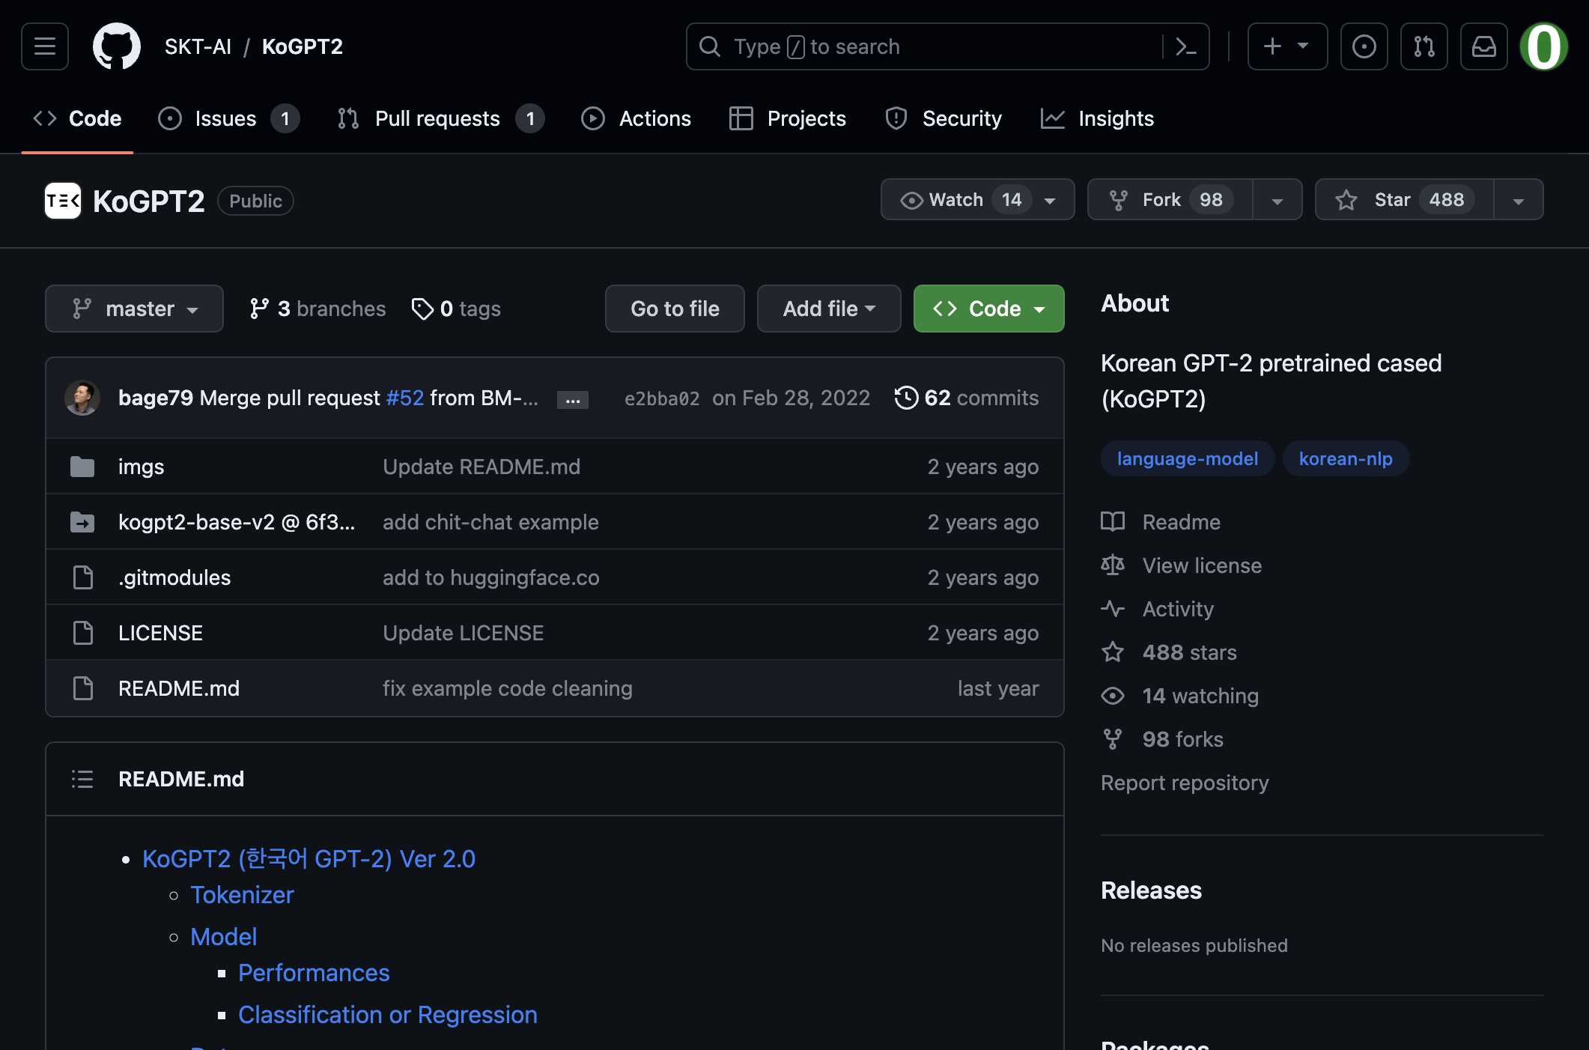The height and width of the screenshot is (1050, 1589).
Task: Open the Performances readme anchor link
Action: 314,973
